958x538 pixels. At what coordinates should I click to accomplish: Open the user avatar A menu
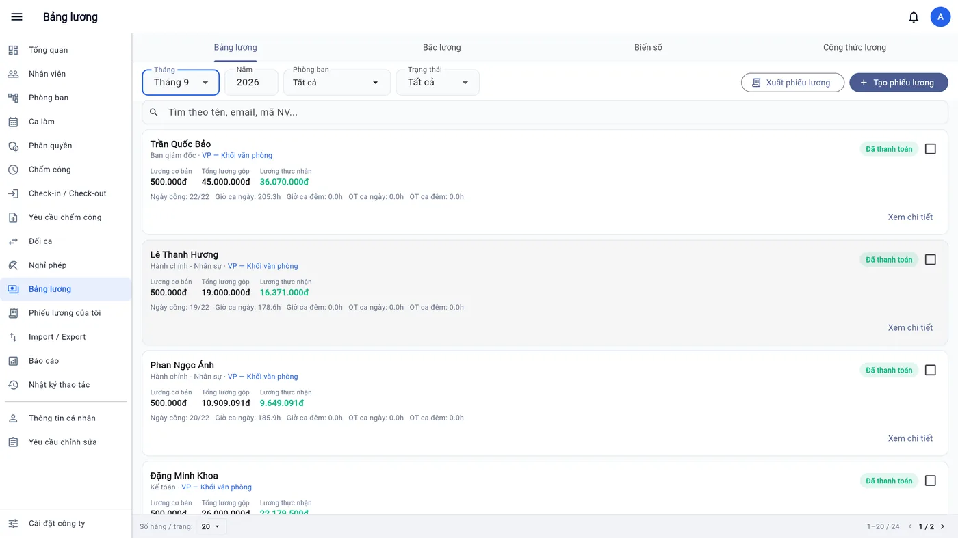pos(940,17)
